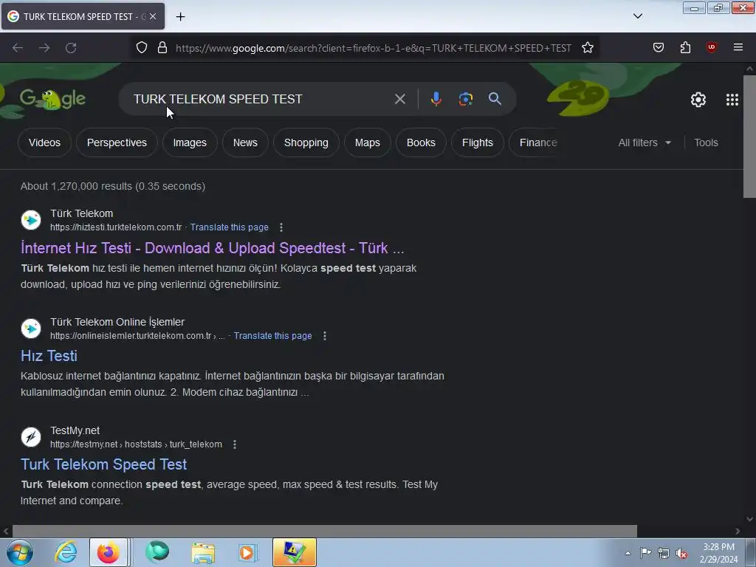
Task: Show hidden system tray icons
Action: (628, 553)
